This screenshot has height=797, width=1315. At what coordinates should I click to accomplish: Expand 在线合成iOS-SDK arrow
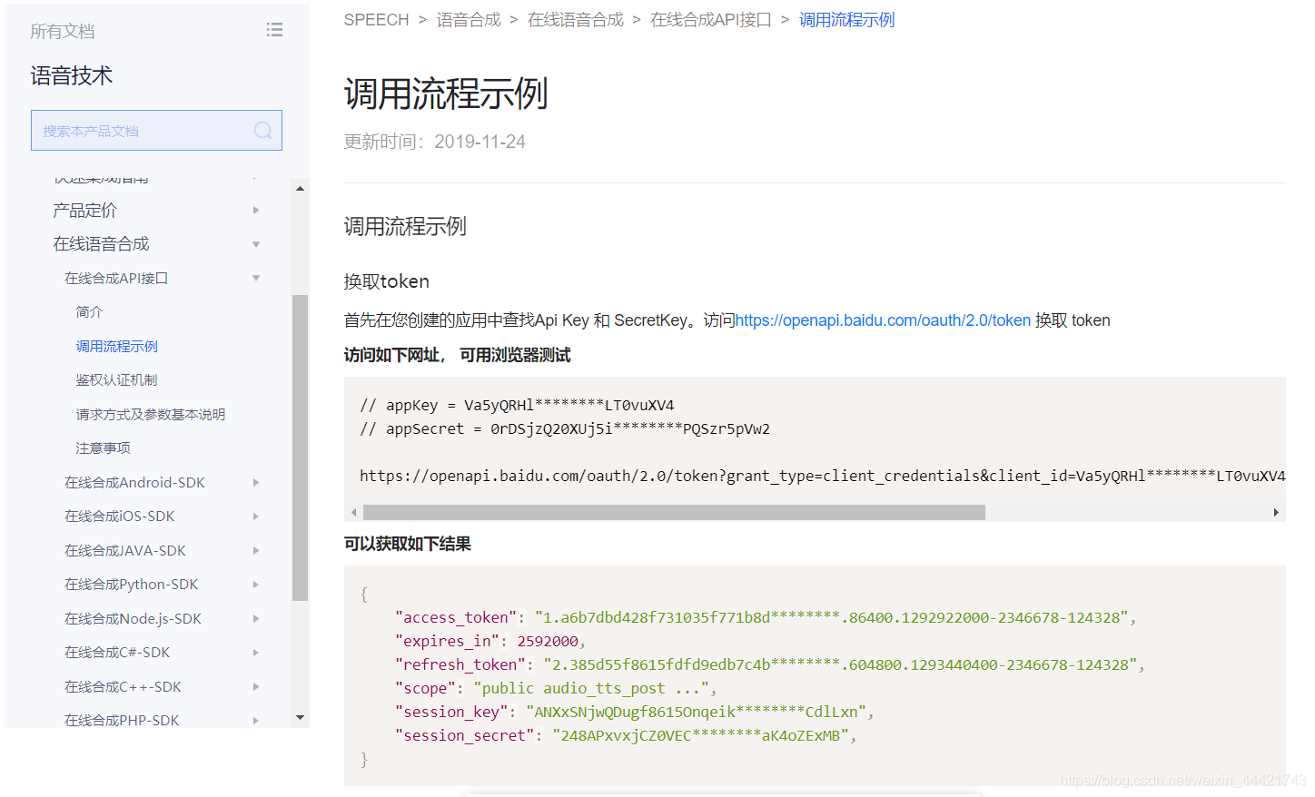(x=256, y=517)
